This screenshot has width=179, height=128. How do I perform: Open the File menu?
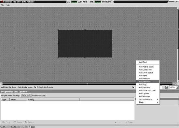pyautogui.click(x=2, y=5)
